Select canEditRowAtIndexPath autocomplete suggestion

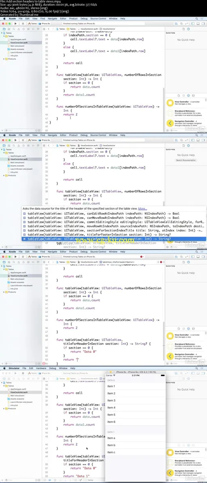114,213
